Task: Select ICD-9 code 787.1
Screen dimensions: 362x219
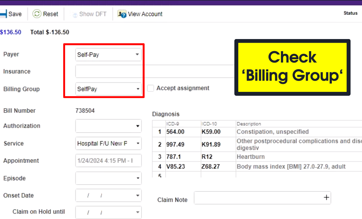Action: tap(174, 157)
